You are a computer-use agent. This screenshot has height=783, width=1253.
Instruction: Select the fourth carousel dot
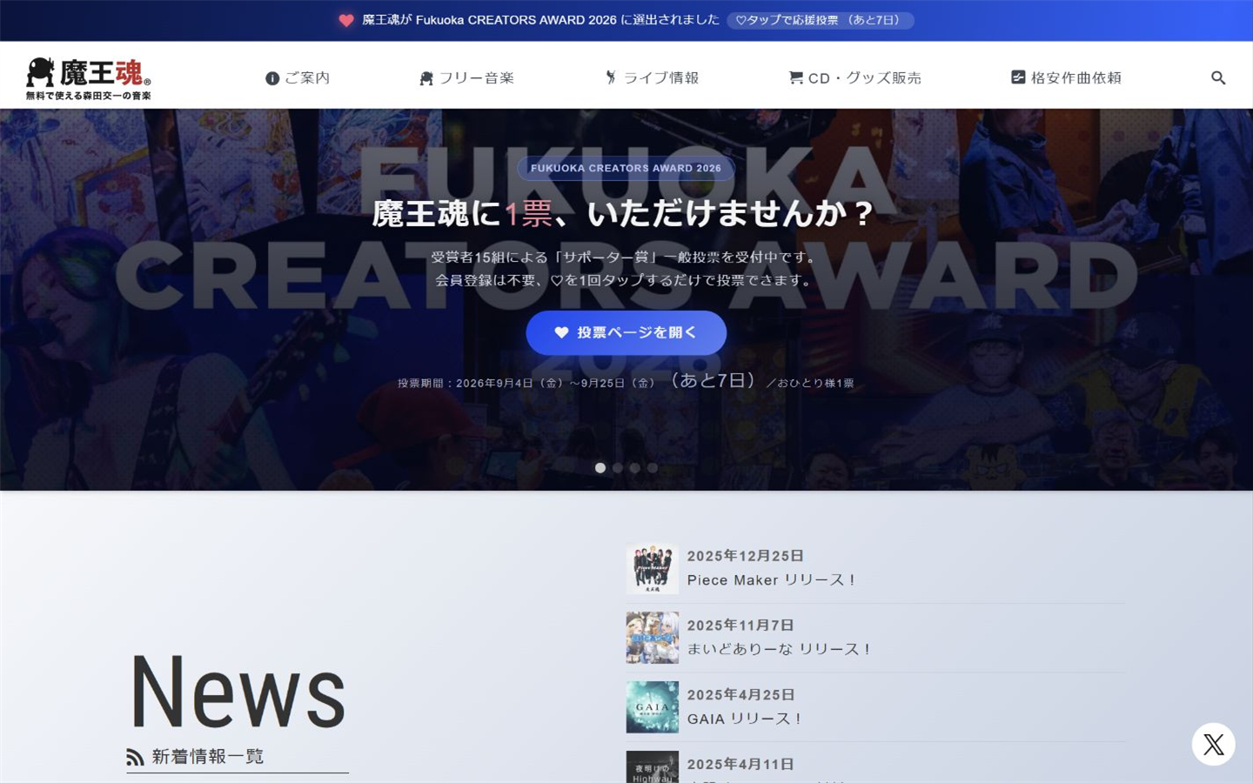653,468
